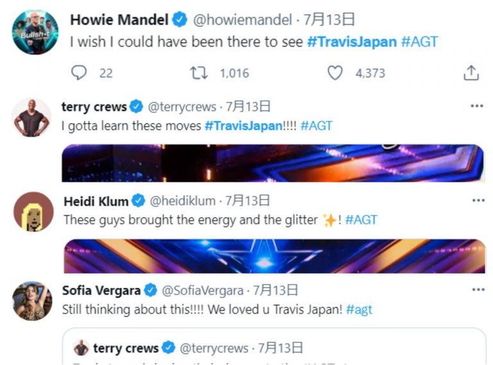This screenshot has width=493, height=365.
Task: Open more options on terry crews' tweet
Action: pos(477,106)
